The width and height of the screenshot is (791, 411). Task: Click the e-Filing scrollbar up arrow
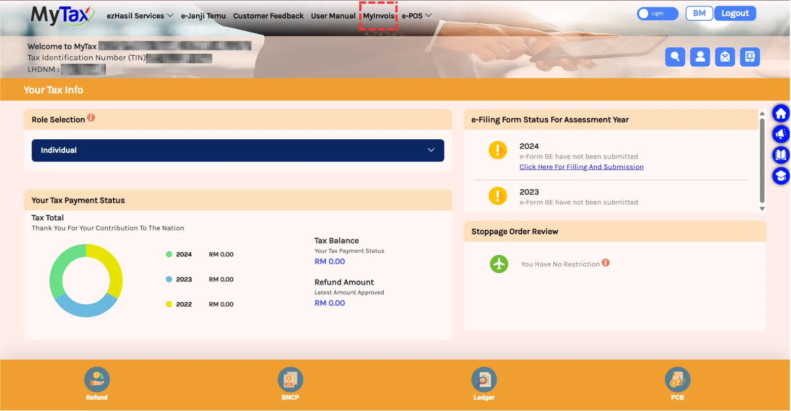coord(762,113)
